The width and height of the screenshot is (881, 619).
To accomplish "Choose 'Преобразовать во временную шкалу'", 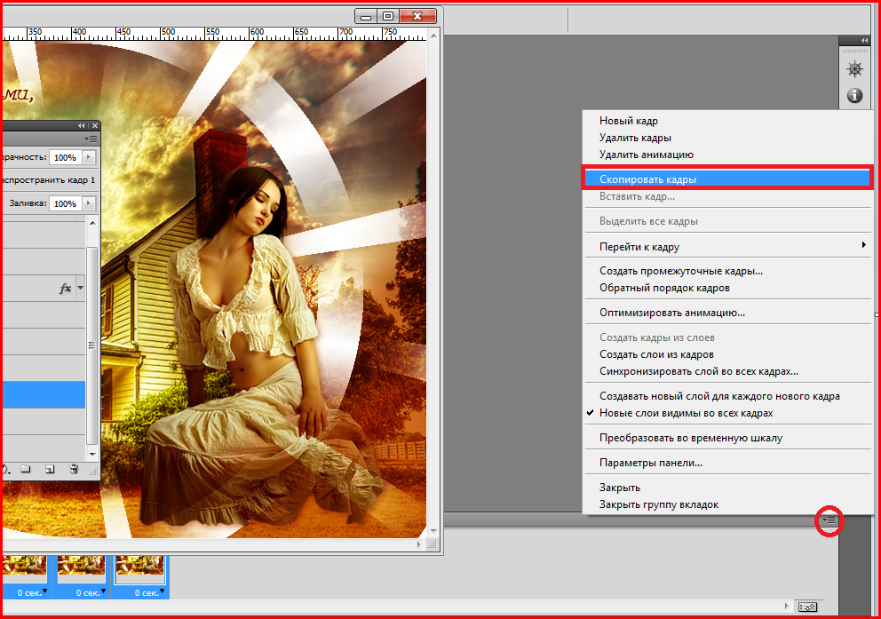I will pyautogui.click(x=691, y=438).
